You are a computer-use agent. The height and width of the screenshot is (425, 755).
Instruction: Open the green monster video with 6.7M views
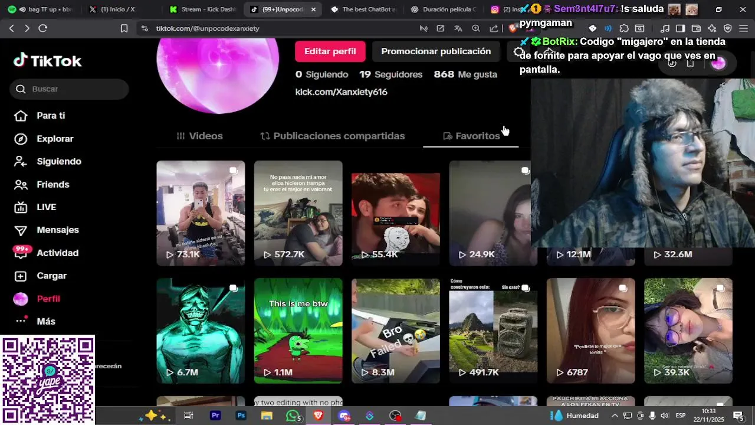(201, 331)
